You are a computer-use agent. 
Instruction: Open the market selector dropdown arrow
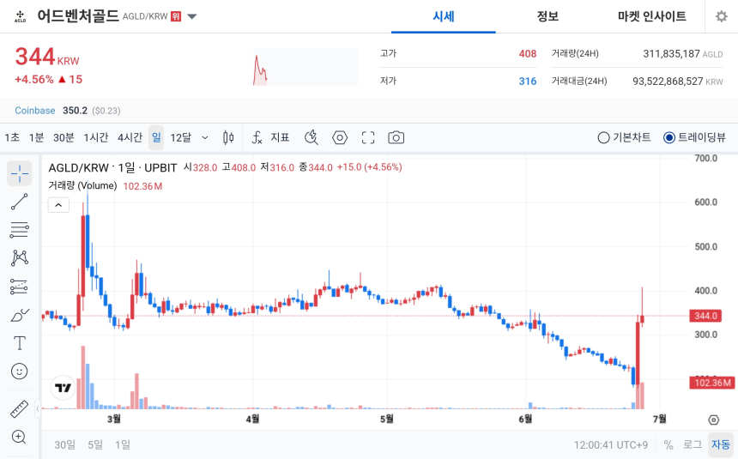coord(191,16)
